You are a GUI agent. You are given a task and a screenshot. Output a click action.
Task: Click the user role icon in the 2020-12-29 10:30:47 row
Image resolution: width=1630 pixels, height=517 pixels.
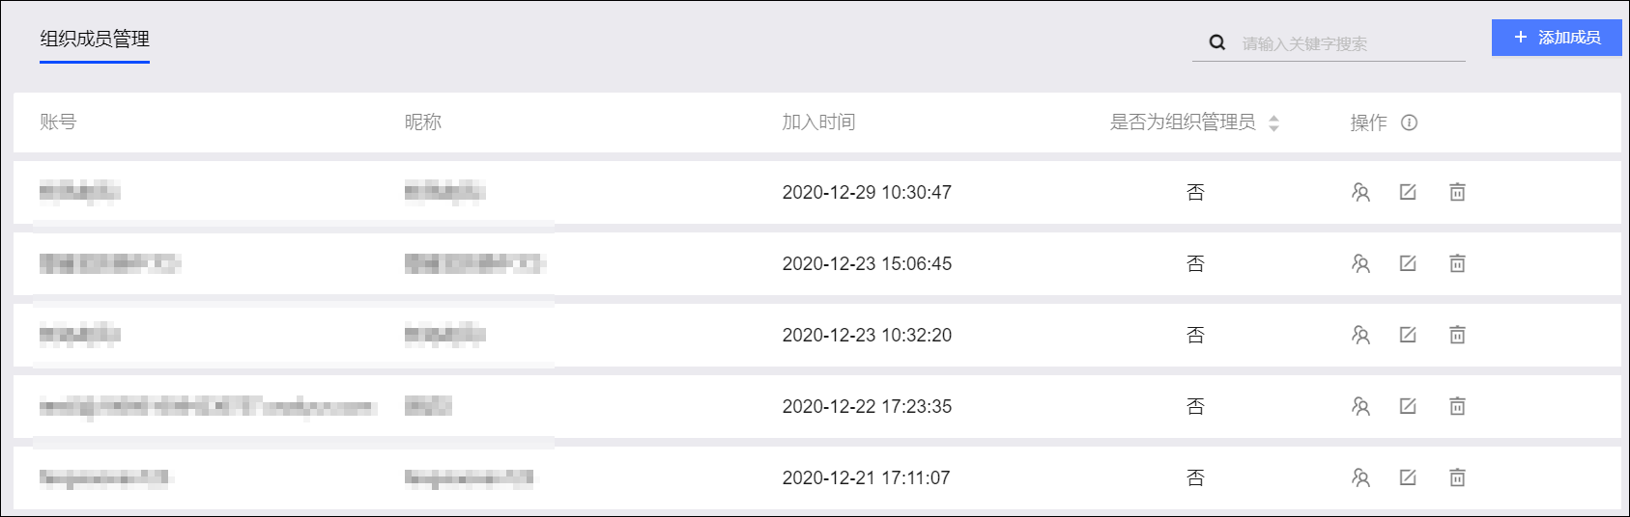(1360, 192)
